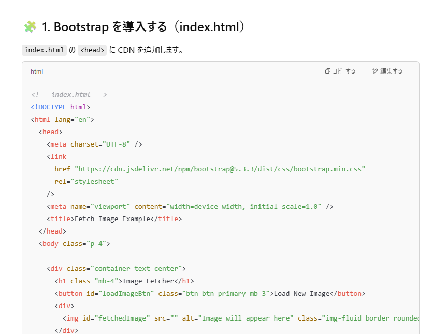Click the inline index.html code tag

pyautogui.click(x=44, y=50)
